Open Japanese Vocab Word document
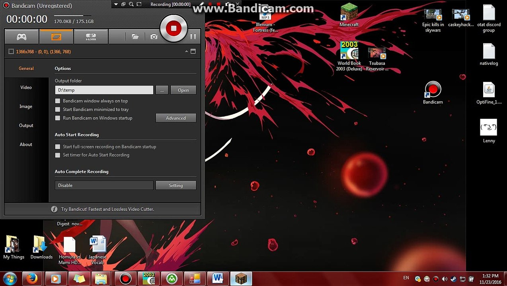Viewport: 507px width, 286px height. tap(97, 250)
